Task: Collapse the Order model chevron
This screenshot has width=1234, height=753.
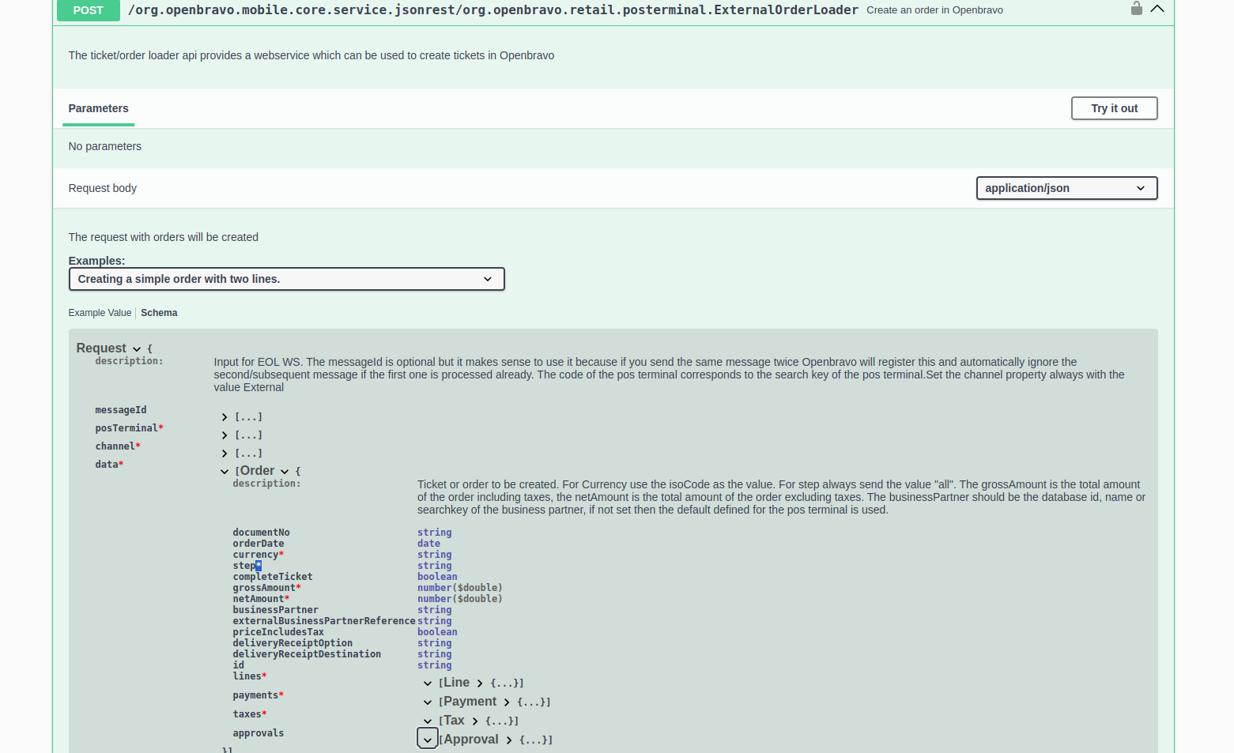Action: [x=285, y=472]
